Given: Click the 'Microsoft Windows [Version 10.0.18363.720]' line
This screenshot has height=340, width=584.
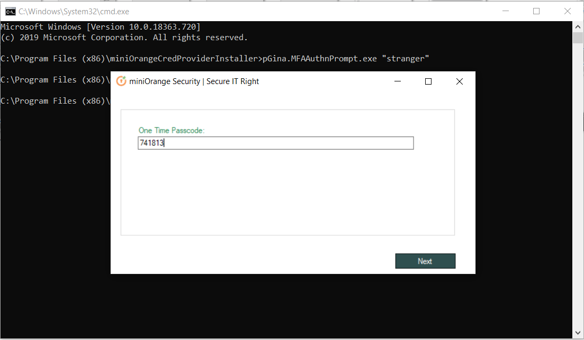Looking at the screenshot, I should (x=101, y=27).
